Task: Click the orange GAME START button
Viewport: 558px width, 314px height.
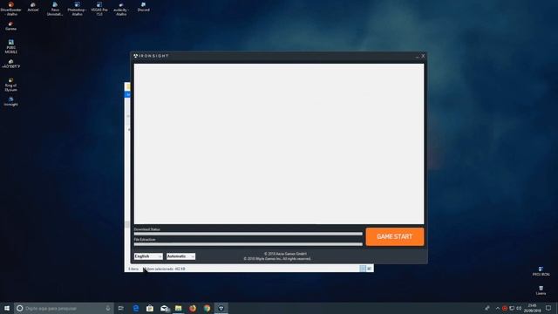Action: [x=395, y=236]
